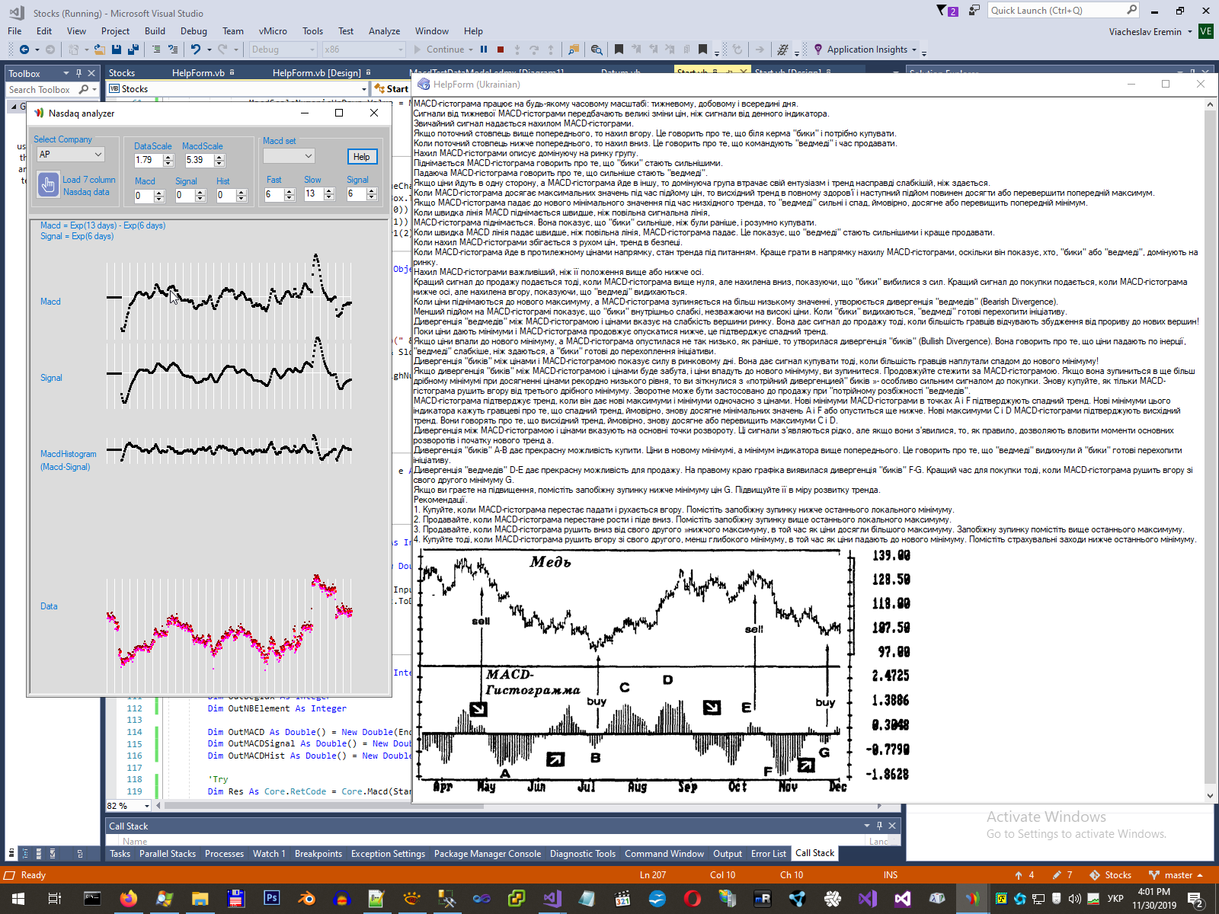The image size is (1219, 914).
Task: Click the Send Feedback icon
Action: (x=974, y=11)
